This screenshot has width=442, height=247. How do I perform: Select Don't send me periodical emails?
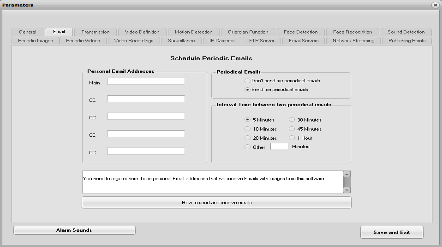247,81
